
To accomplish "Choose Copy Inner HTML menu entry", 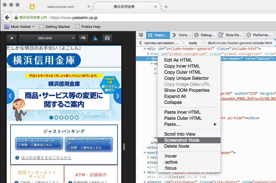I will (x=189, y=66).
